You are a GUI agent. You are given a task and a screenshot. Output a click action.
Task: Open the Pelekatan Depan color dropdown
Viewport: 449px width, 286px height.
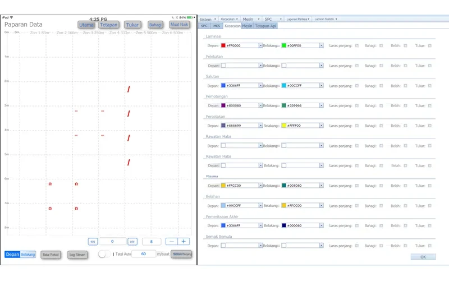pos(260,66)
